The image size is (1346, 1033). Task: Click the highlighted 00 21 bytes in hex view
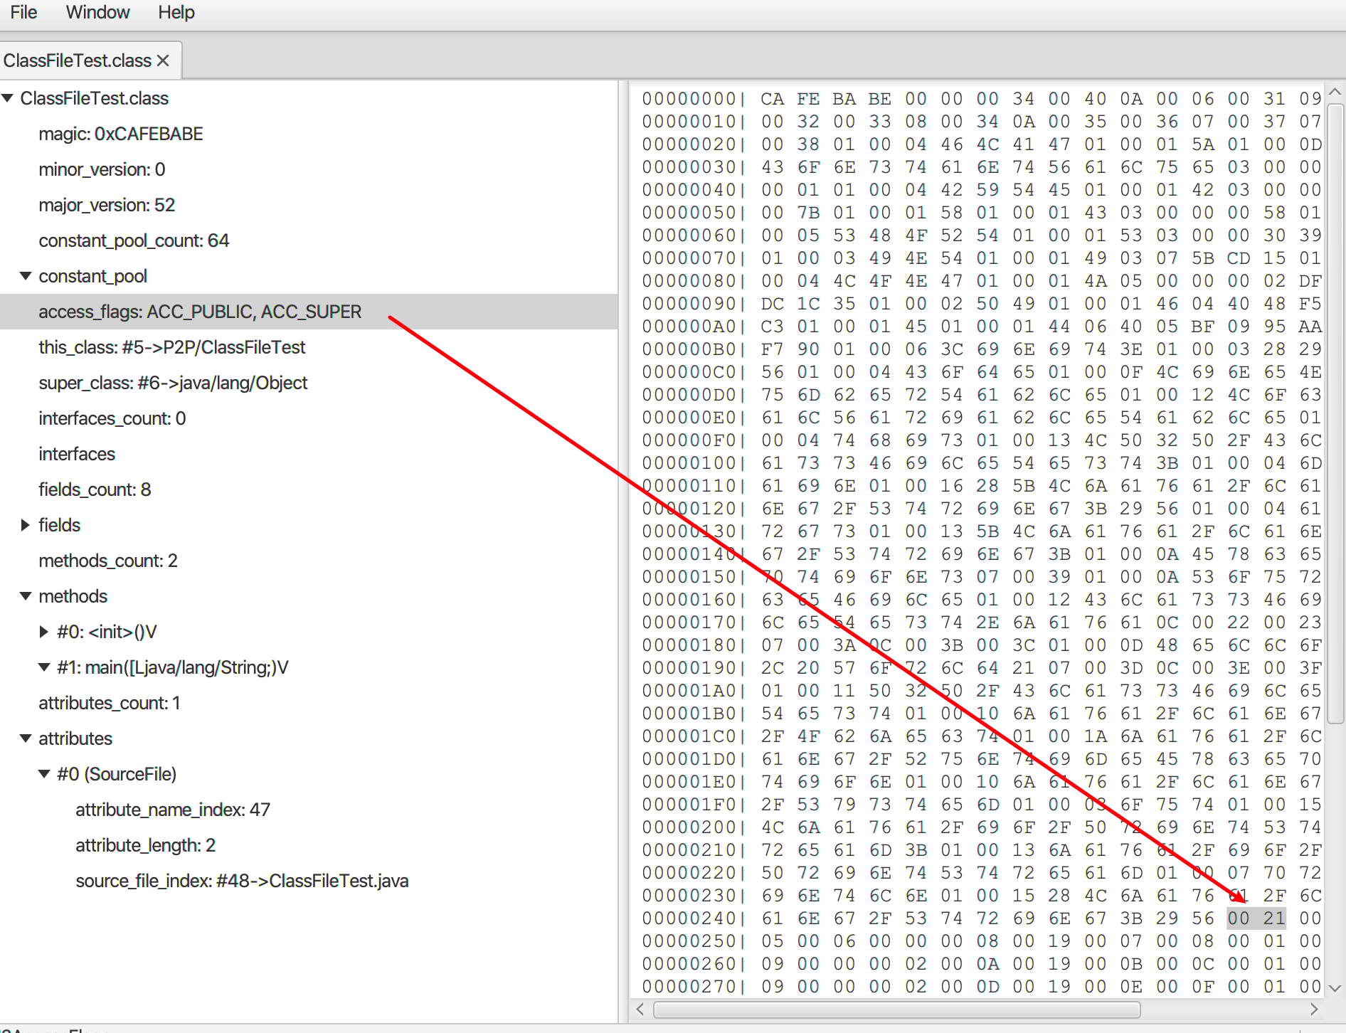1256,918
